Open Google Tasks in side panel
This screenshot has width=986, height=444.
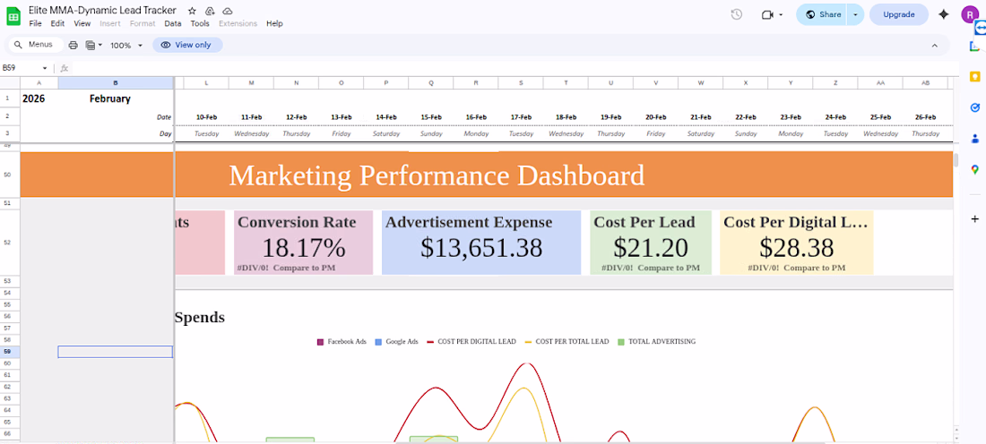click(x=974, y=107)
